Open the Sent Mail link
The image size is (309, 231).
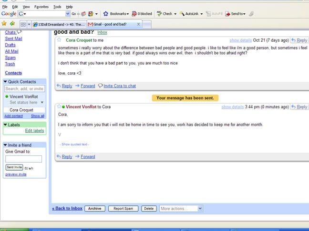[13, 38]
